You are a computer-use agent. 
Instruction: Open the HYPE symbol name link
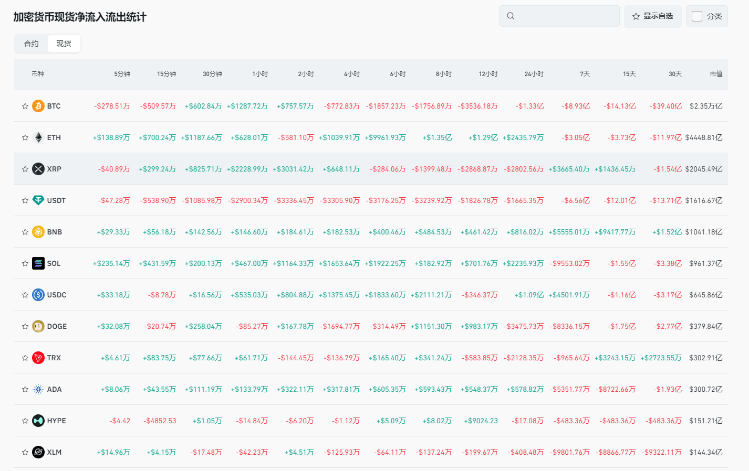[56, 421]
